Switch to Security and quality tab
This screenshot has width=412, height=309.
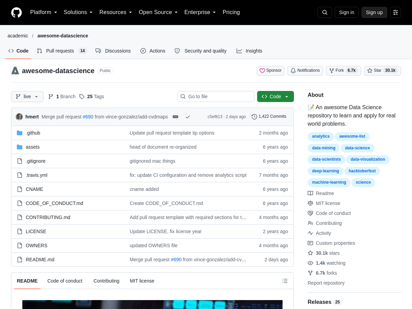click(x=201, y=51)
